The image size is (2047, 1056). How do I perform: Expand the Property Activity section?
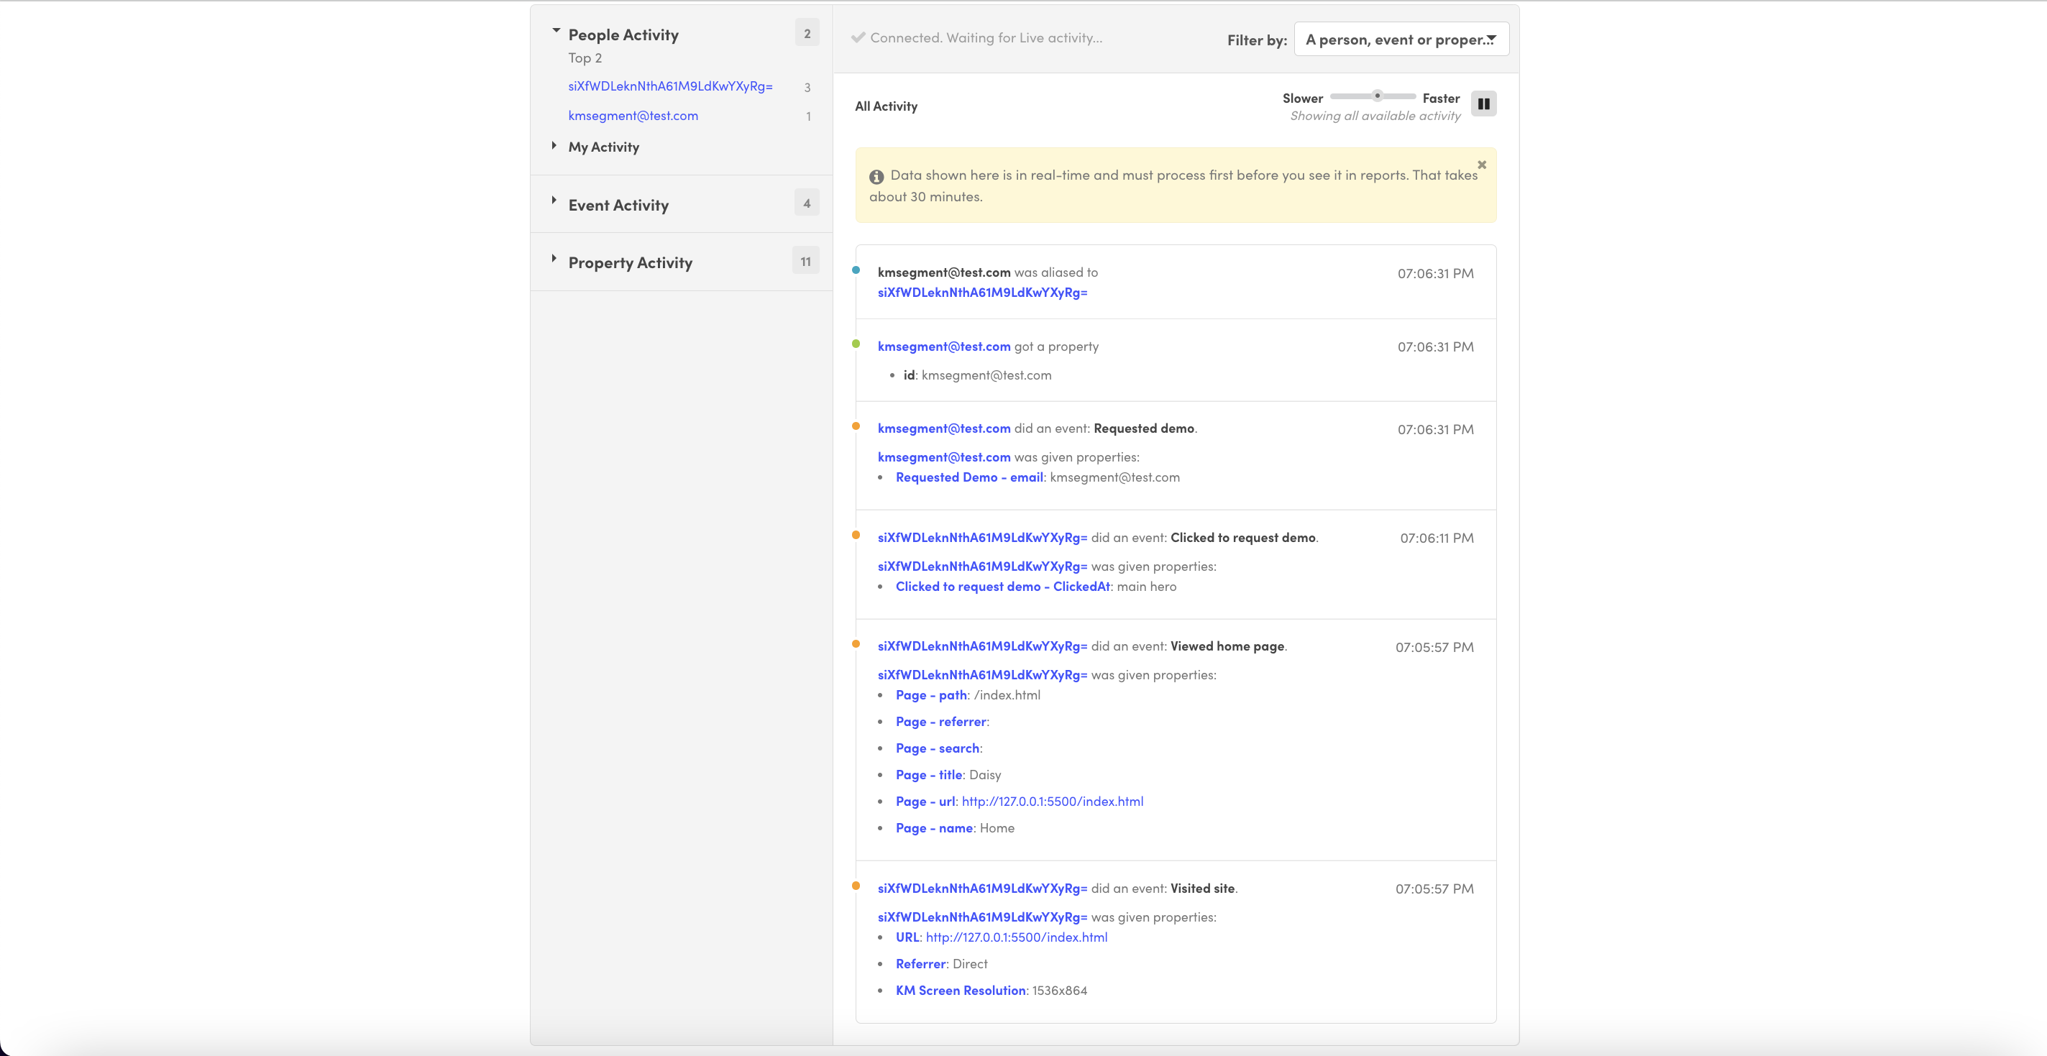coord(554,258)
